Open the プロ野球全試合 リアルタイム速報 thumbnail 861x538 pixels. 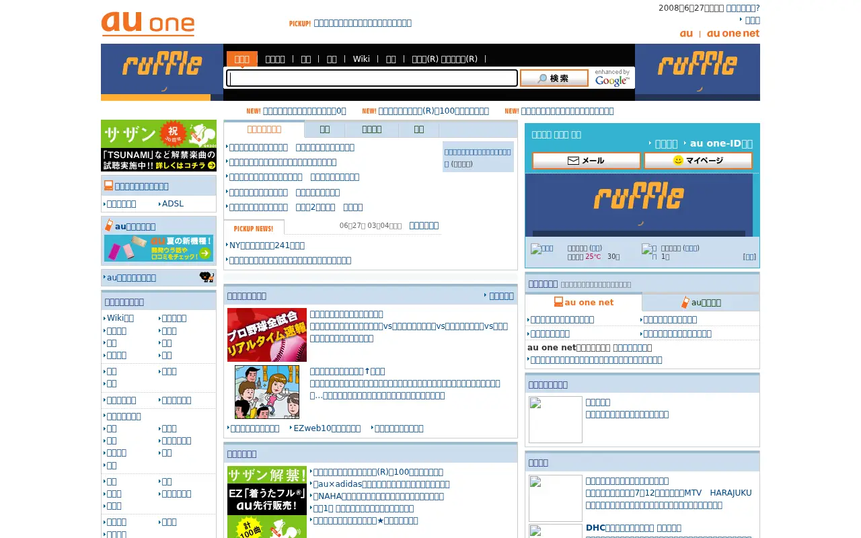(267, 335)
